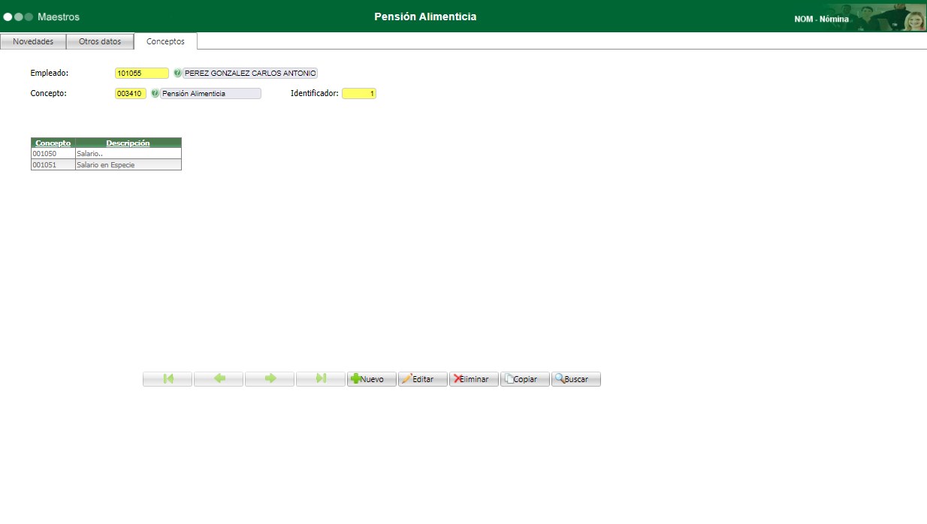Select table cell 001050
The height and width of the screenshot is (524, 927).
(53, 153)
